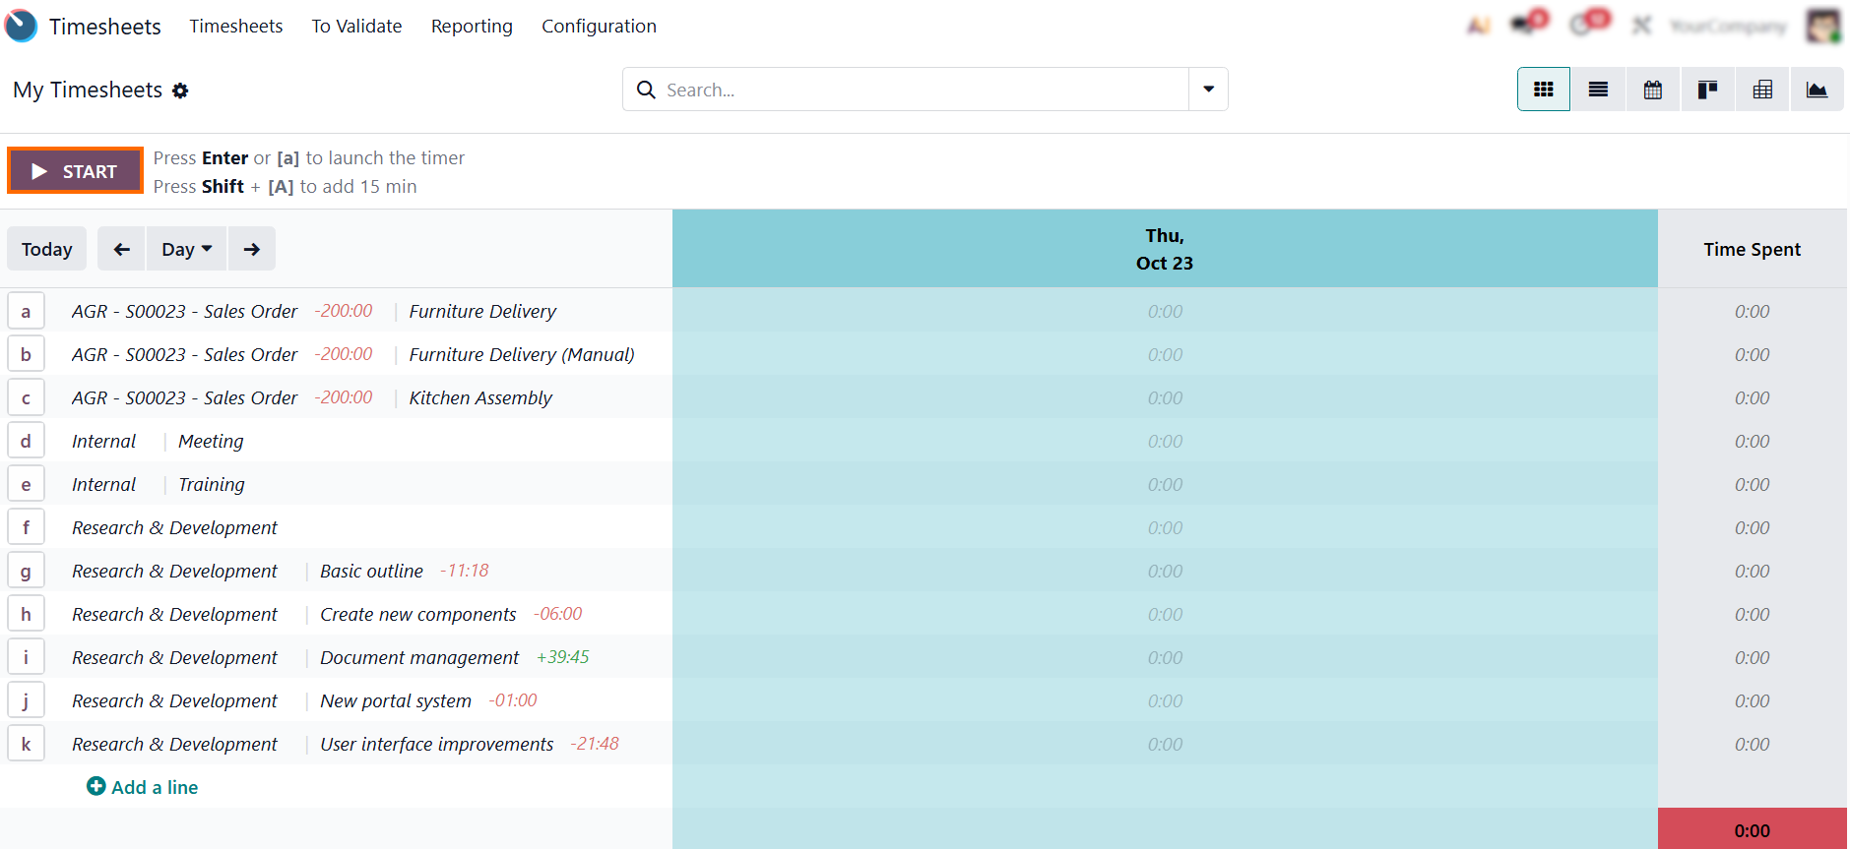The height and width of the screenshot is (849, 1850).
Task: Click the My Timesheets settings gear
Action: click(x=180, y=91)
